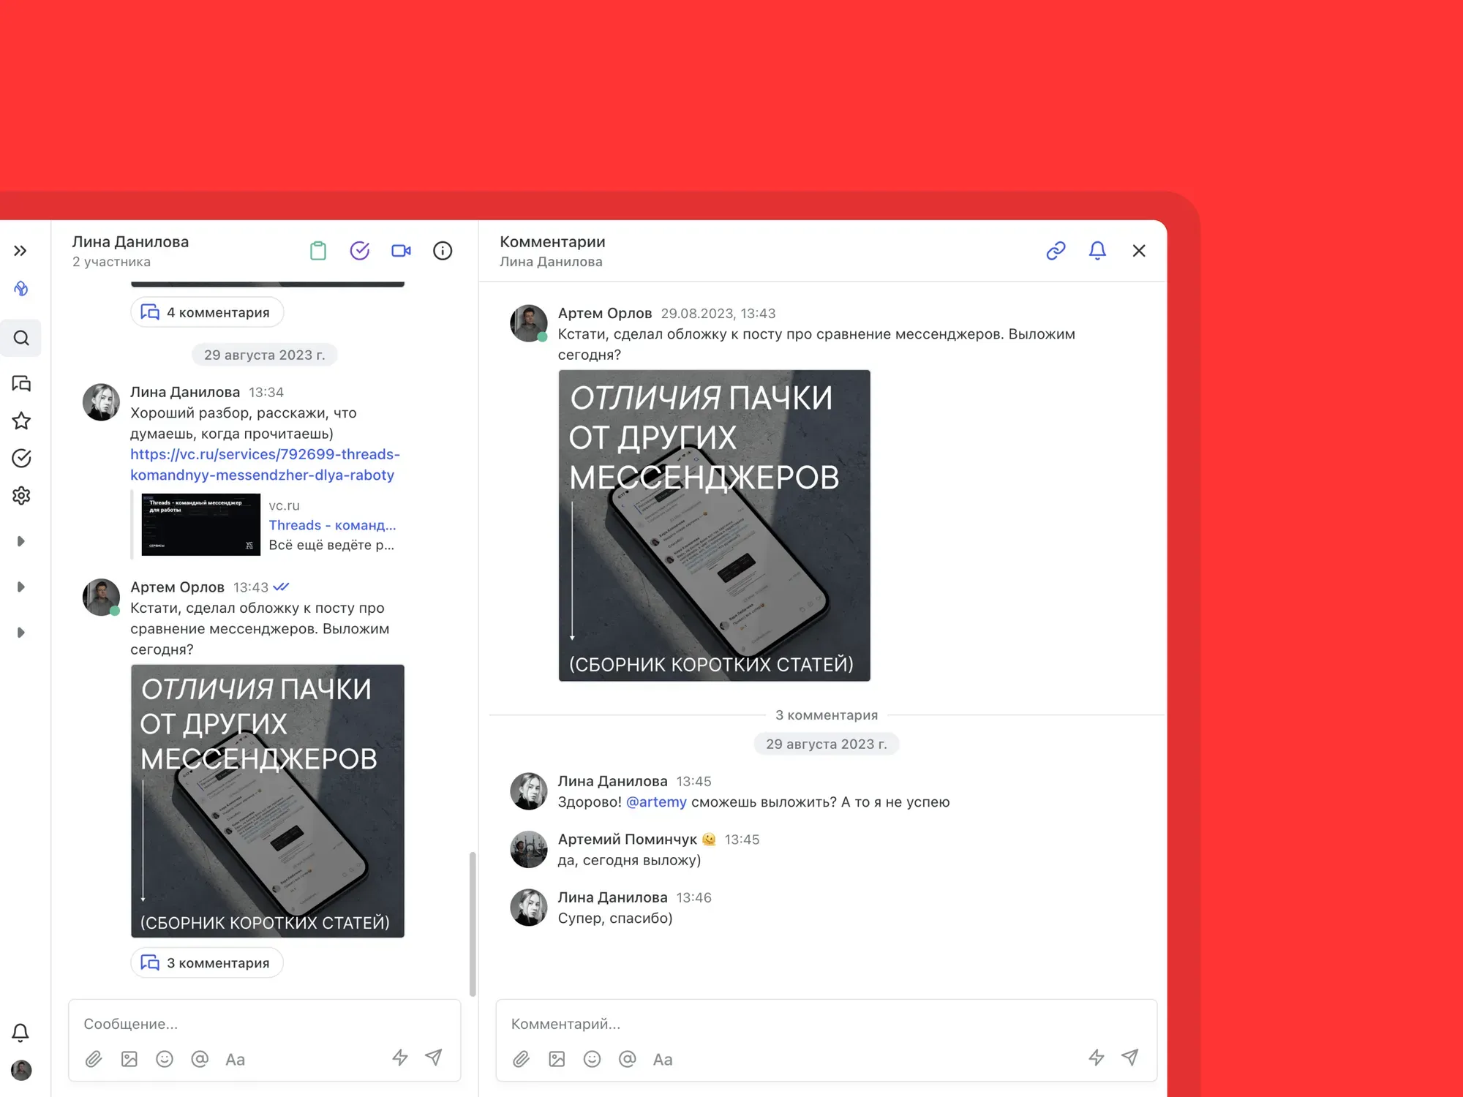This screenshot has height=1097, width=1463.
Task: Click the green clipboard icon in chat header
Action: click(x=318, y=251)
